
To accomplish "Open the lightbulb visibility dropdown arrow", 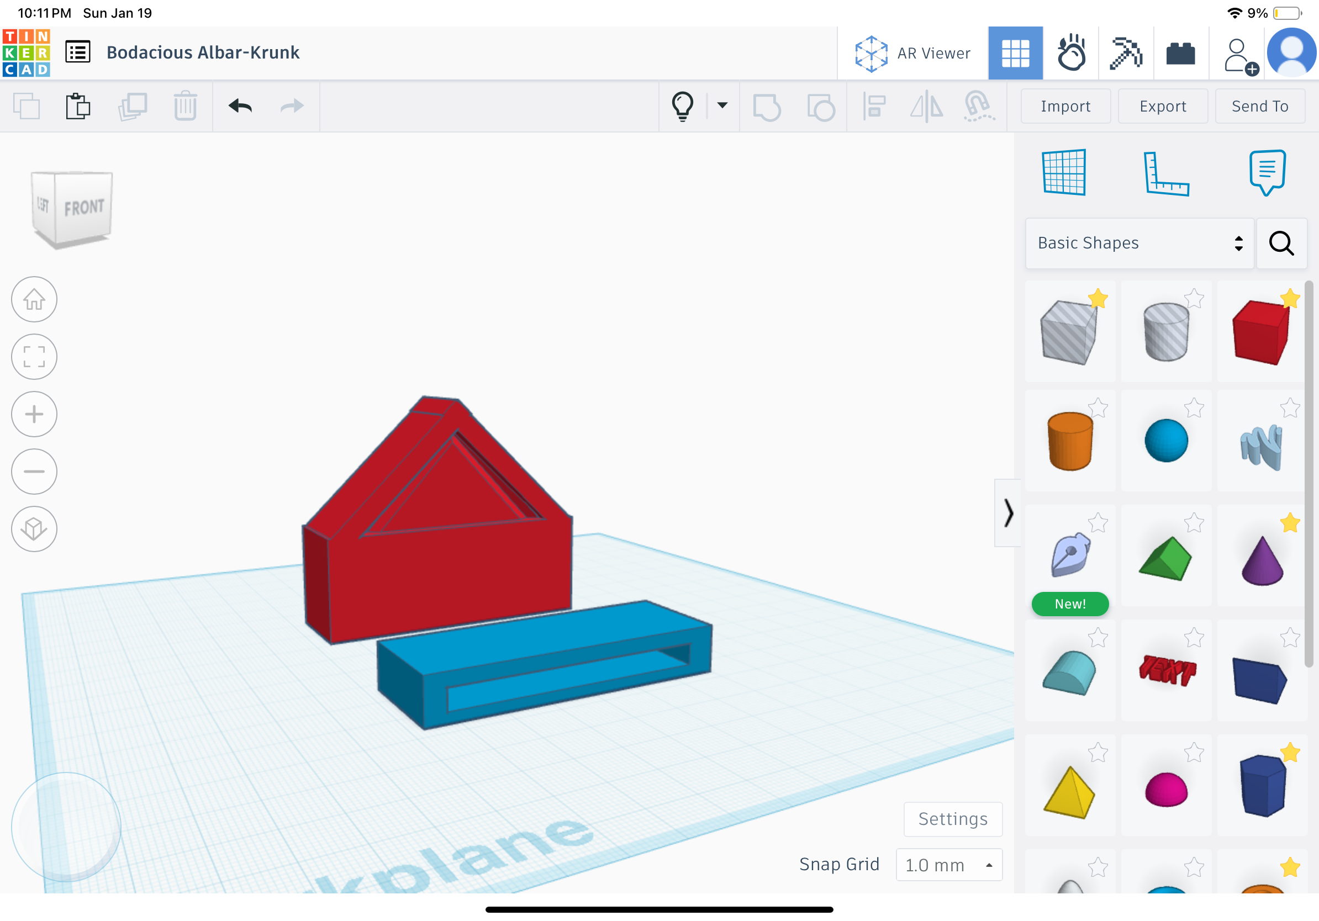I will click(x=722, y=105).
